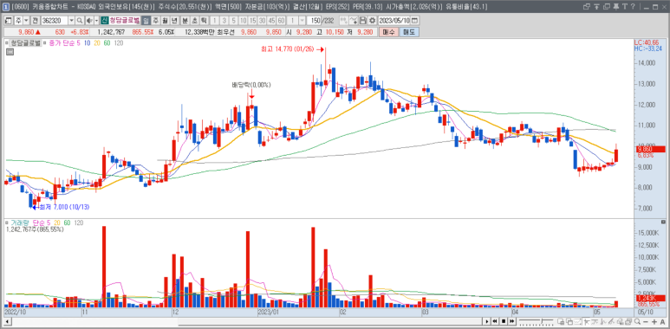The image size is (670, 329).
Task: Click the window link icon in title bar
Action: [x=587, y=6]
